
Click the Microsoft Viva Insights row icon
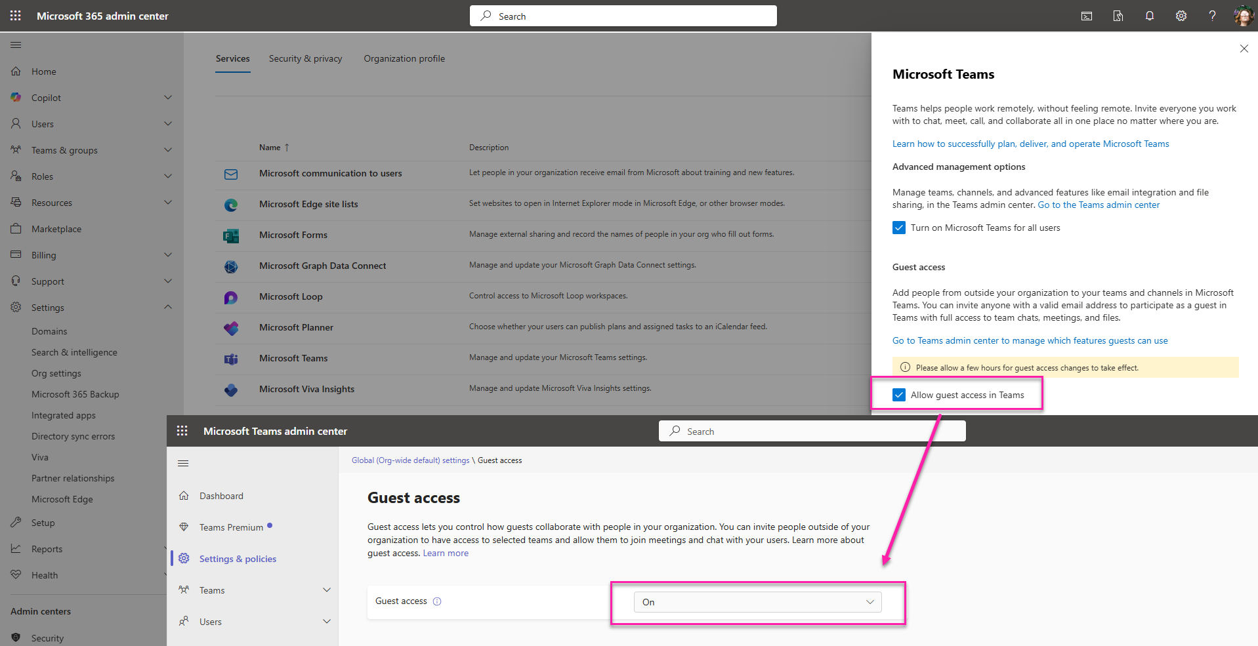[231, 390]
